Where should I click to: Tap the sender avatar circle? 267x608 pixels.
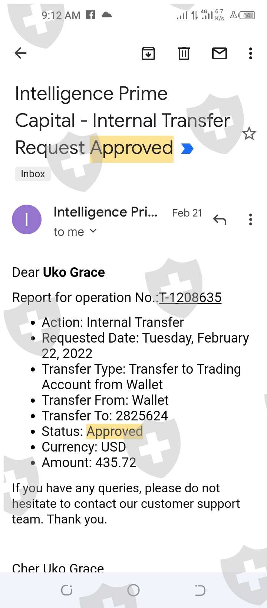27,219
